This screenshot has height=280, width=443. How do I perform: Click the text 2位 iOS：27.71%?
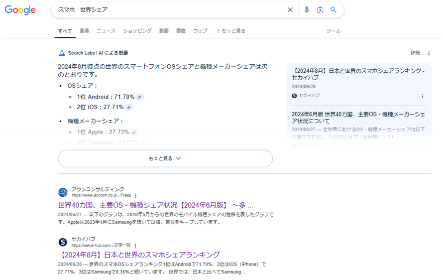(100, 107)
